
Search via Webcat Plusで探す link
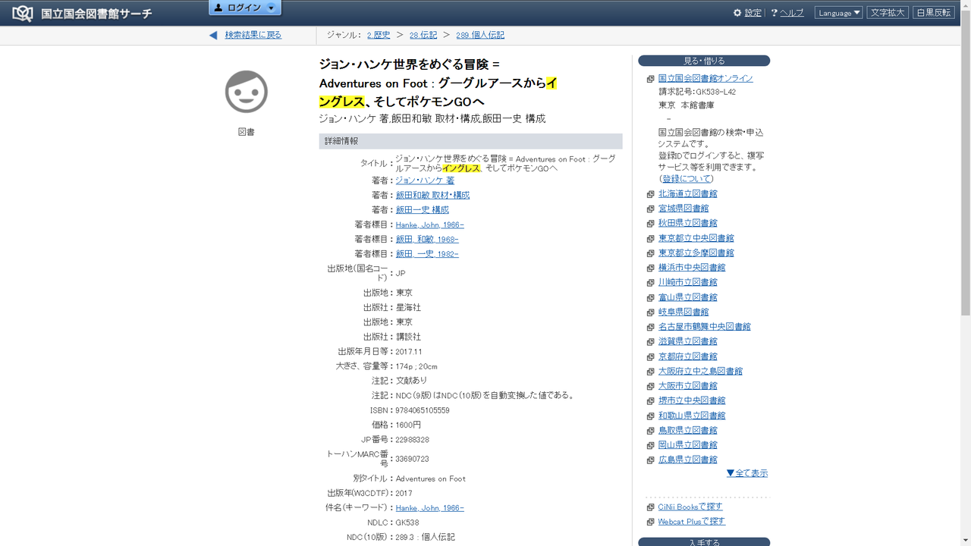click(x=692, y=522)
